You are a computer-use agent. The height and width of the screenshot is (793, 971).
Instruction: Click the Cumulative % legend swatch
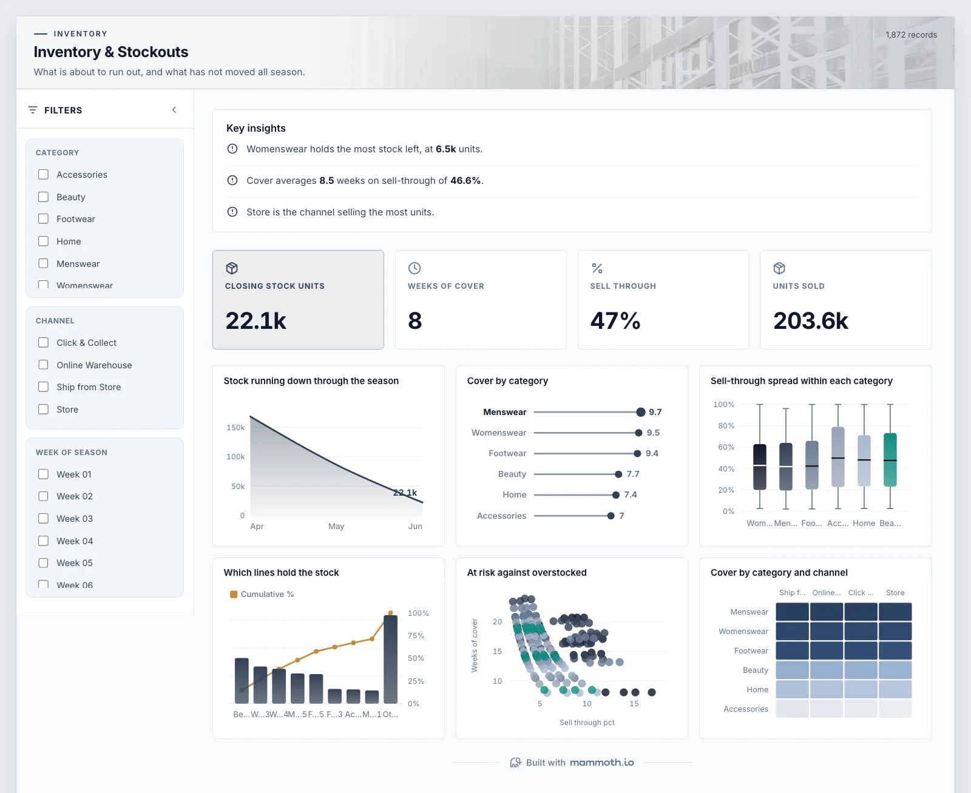point(234,595)
